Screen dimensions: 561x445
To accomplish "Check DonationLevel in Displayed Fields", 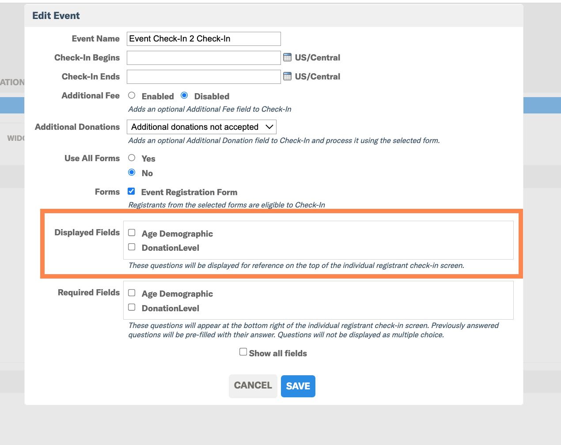I will pyautogui.click(x=132, y=247).
